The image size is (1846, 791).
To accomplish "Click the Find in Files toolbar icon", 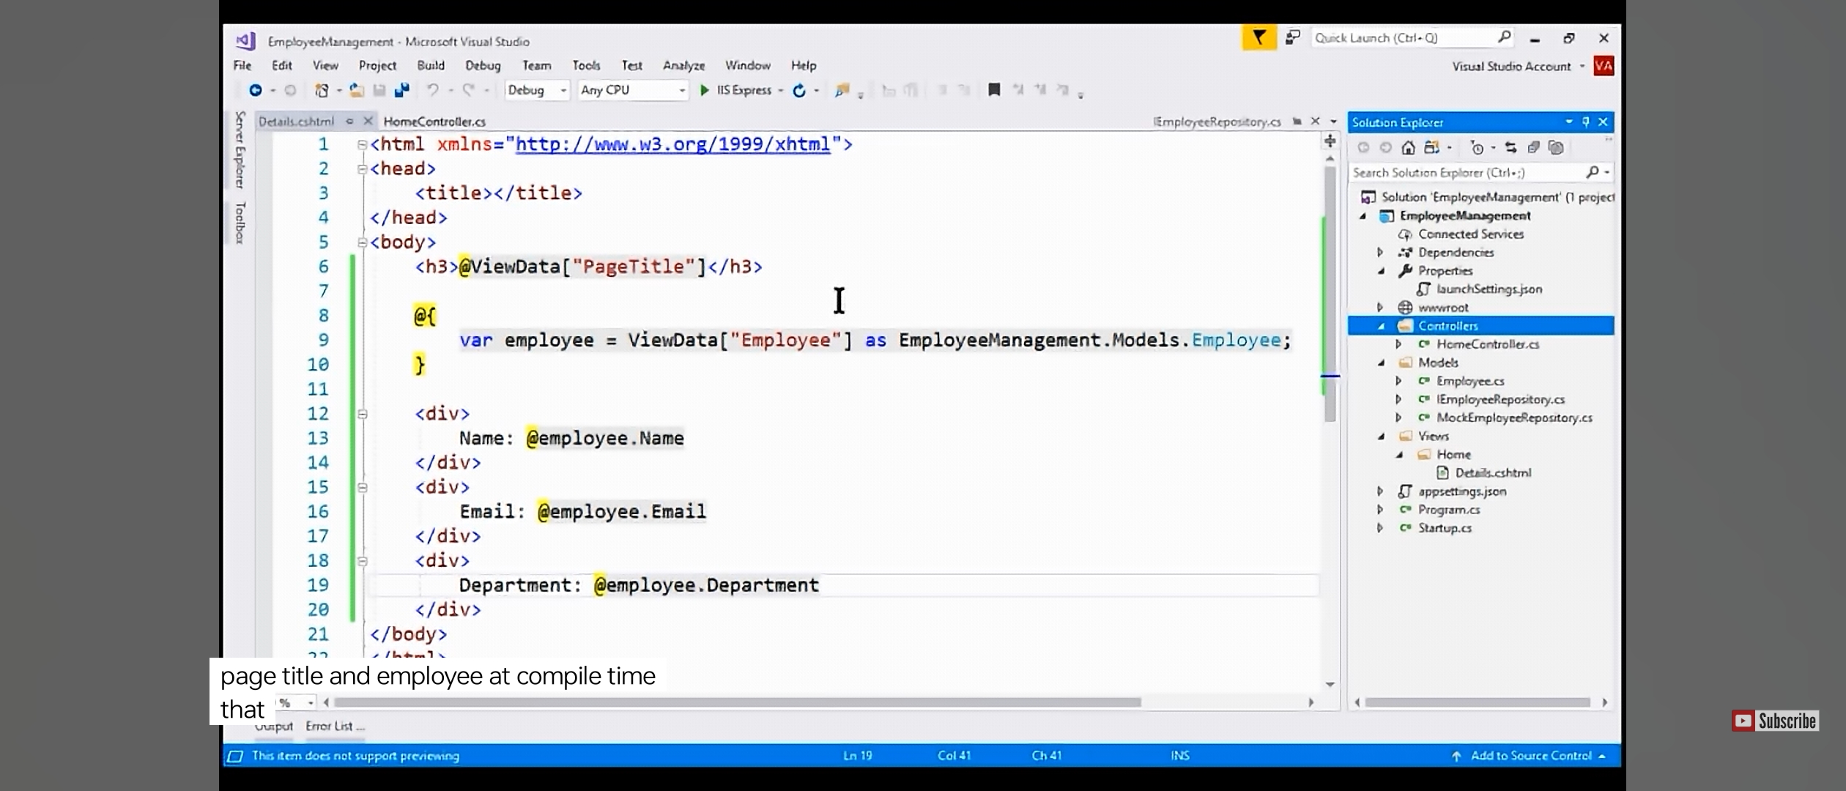I will point(842,90).
